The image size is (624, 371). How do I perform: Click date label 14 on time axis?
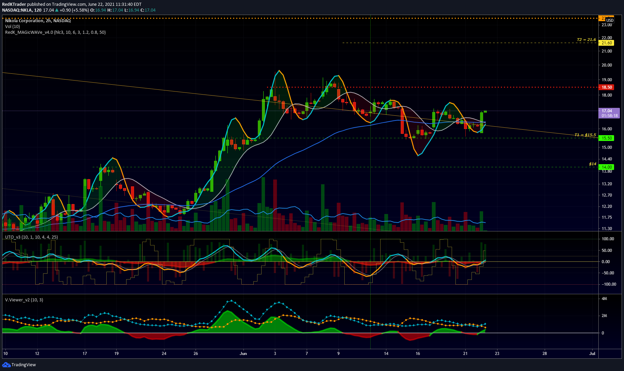pos(386,354)
